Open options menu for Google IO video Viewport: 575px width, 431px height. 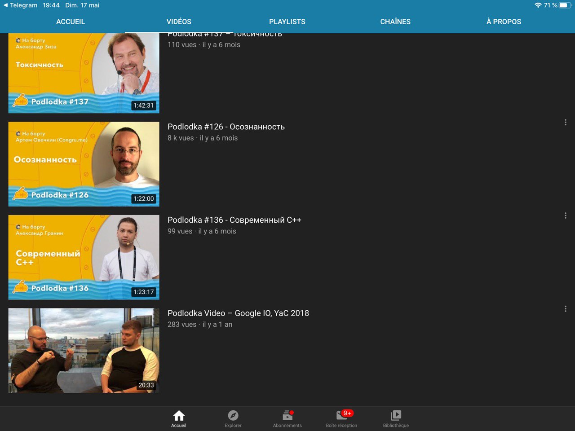[565, 309]
